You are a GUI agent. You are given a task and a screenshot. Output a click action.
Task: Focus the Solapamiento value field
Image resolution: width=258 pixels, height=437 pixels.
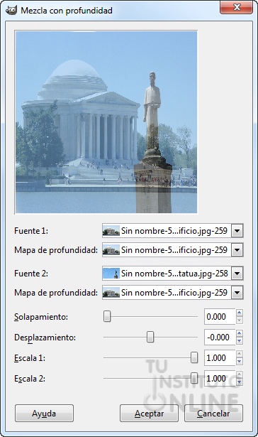pyautogui.click(x=220, y=317)
